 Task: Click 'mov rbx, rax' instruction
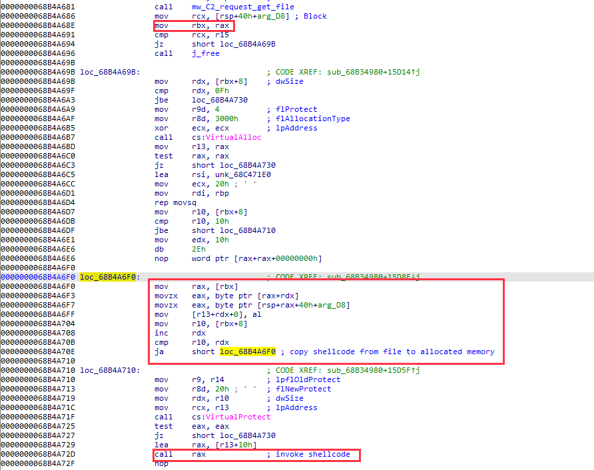point(192,25)
